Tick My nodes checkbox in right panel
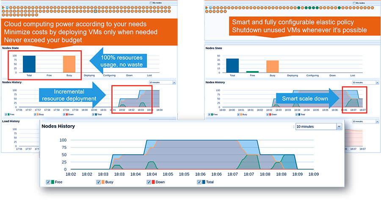This screenshot has width=381, height=200. pyautogui.click(x=354, y=3)
